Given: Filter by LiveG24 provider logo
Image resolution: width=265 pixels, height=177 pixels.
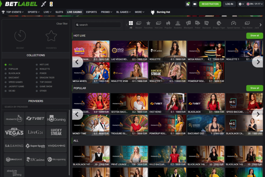Looking at the screenshot, I should pos(35,132).
